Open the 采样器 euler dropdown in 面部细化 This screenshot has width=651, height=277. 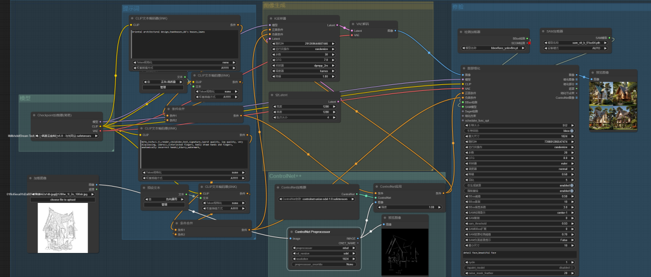[520, 163]
